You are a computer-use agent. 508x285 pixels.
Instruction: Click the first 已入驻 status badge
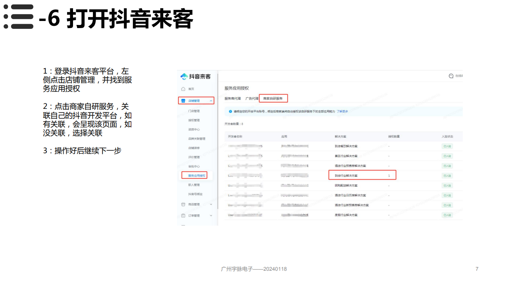point(447,146)
